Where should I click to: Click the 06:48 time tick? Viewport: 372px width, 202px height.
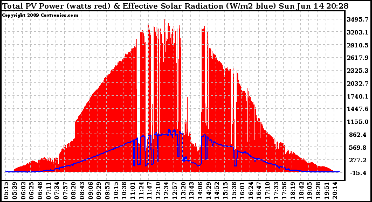39,191
